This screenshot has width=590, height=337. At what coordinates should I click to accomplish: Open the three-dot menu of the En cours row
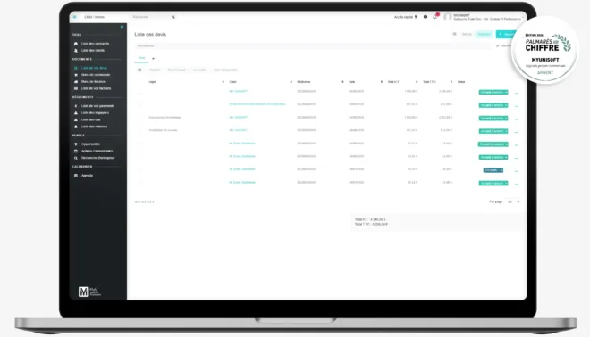[517, 171]
